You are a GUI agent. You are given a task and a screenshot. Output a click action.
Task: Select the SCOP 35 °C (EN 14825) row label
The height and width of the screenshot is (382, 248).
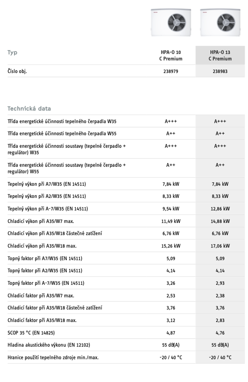coord(31,333)
